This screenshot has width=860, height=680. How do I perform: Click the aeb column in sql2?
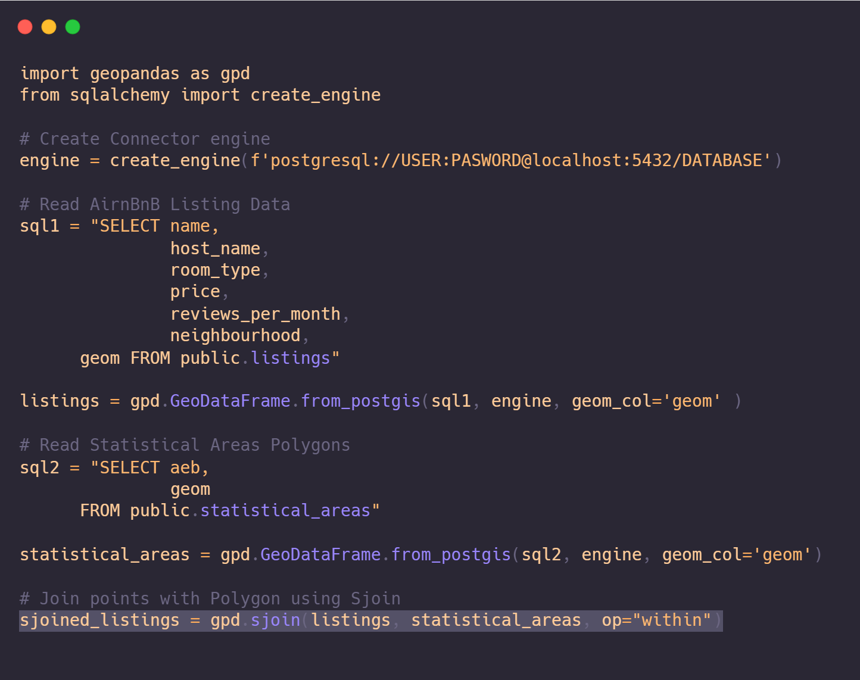185,468
